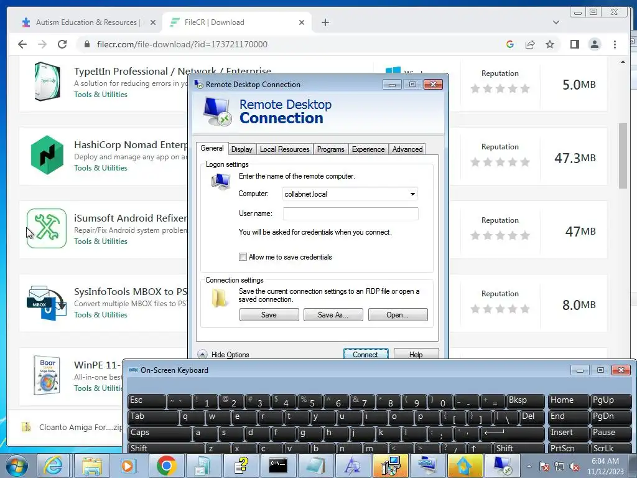Click the iSumsoft Android Refixer icon
This screenshot has width=637, height=478.
(x=47, y=228)
